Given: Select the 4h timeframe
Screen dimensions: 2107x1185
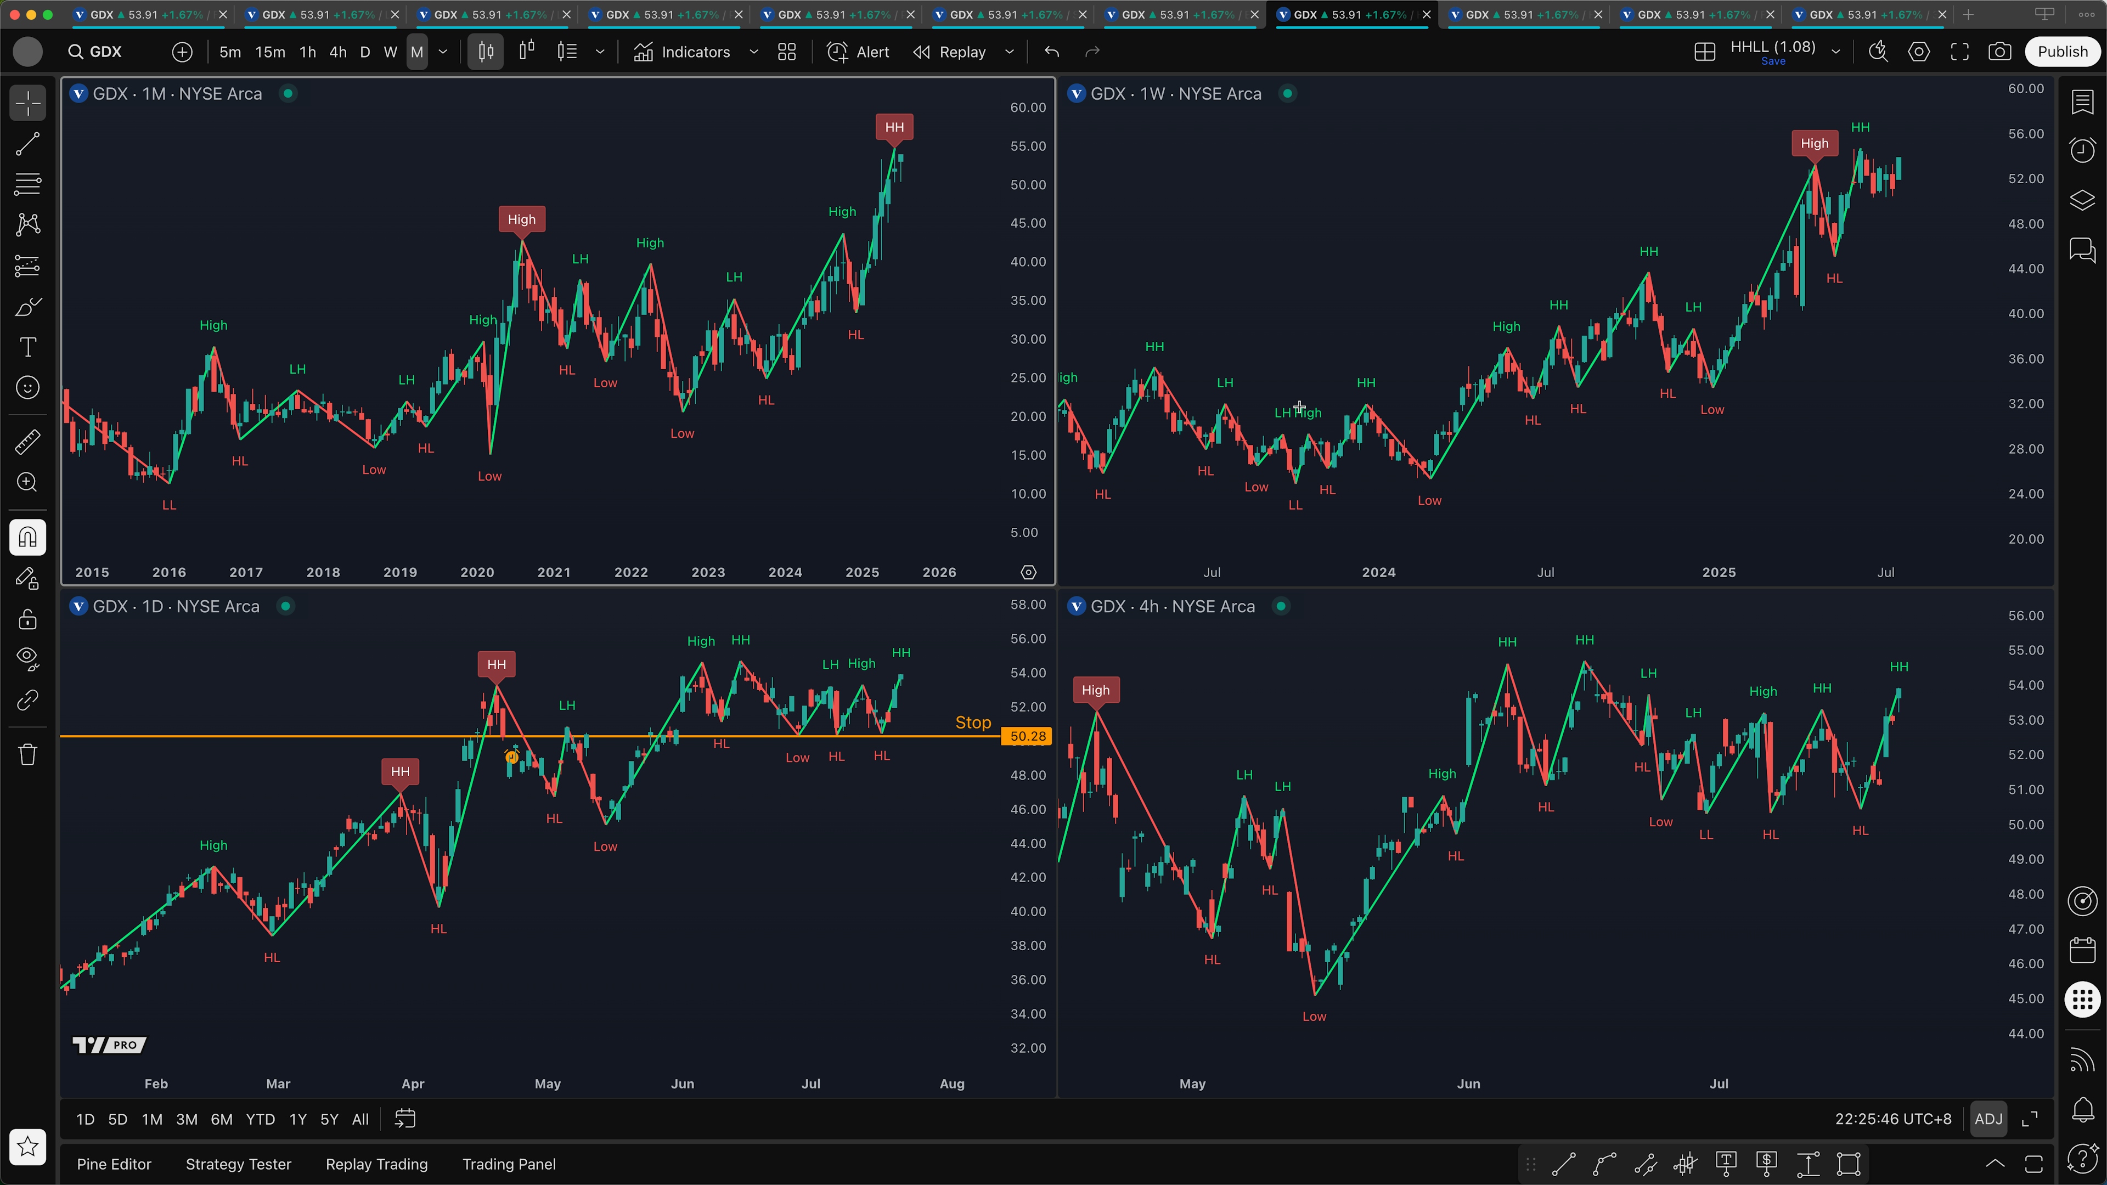Looking at the screenshot, I should [x=338, y=52].
